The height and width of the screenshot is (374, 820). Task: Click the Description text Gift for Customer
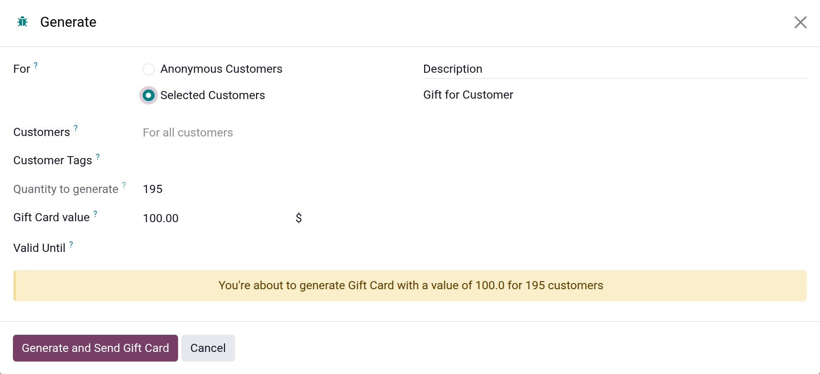(x=468, y=95)
